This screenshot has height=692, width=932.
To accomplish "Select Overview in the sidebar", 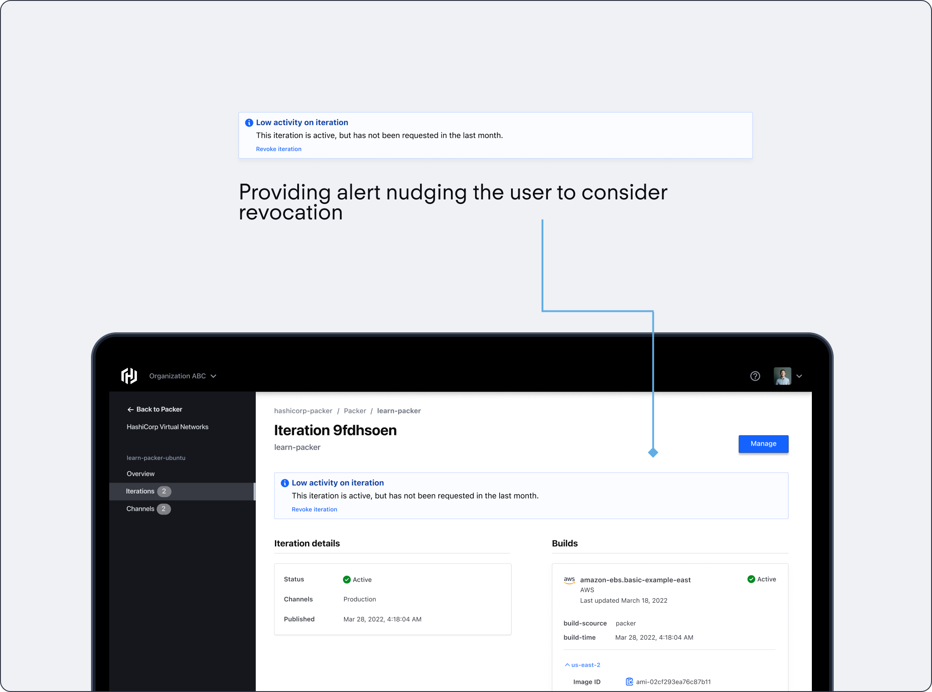I will click(x=141, y=474).
